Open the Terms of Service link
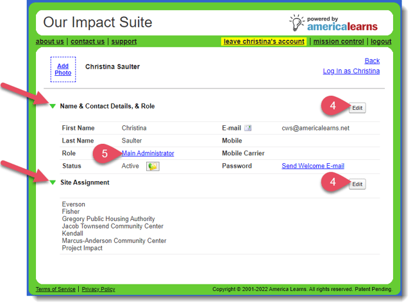 click(x=56, y=290)
